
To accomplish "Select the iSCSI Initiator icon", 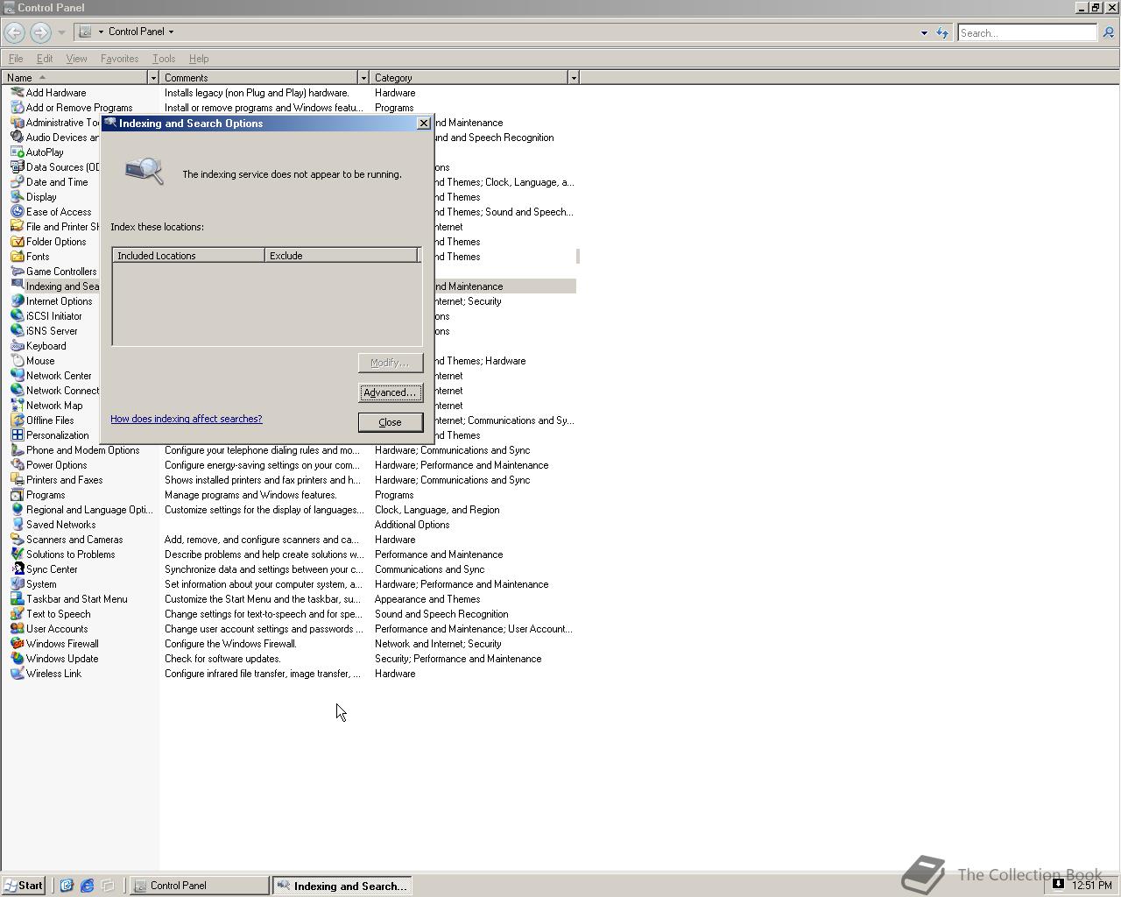I will coord(18,316).
